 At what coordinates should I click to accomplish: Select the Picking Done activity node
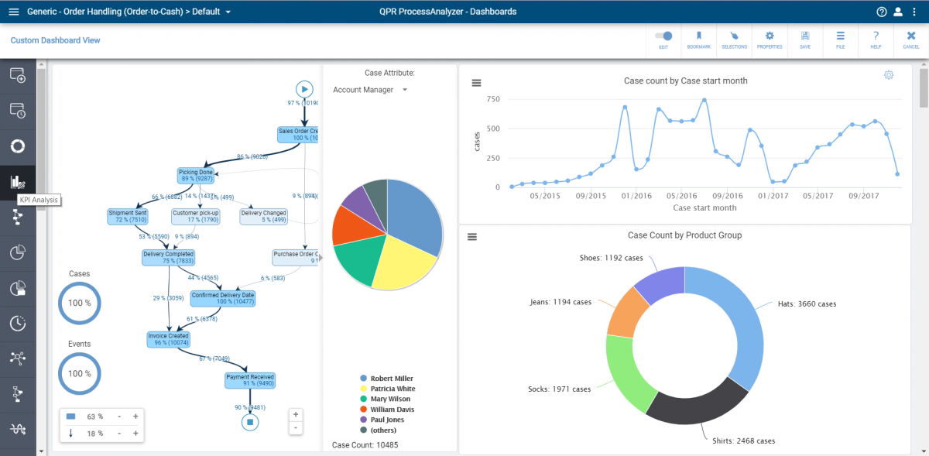(x=196, y=175)
